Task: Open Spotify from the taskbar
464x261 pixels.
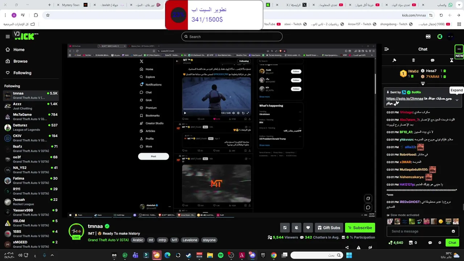Action: 221,255
